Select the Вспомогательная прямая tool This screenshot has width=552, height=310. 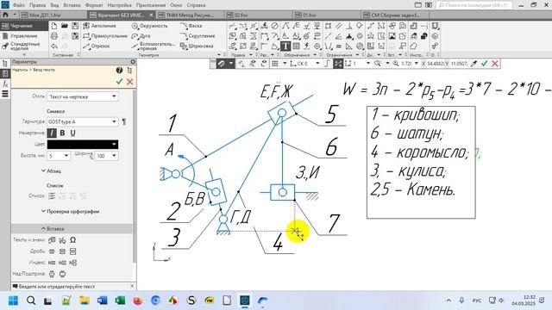(x=153, y=46)
